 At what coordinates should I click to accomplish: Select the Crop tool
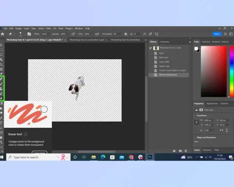1,65
